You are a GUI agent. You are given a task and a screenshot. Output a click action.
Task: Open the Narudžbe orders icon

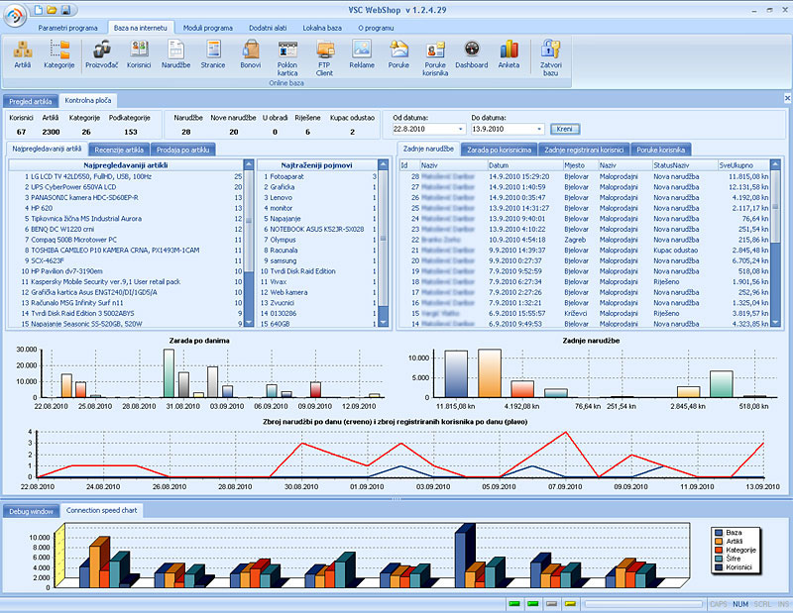click(x=175, y=52)
